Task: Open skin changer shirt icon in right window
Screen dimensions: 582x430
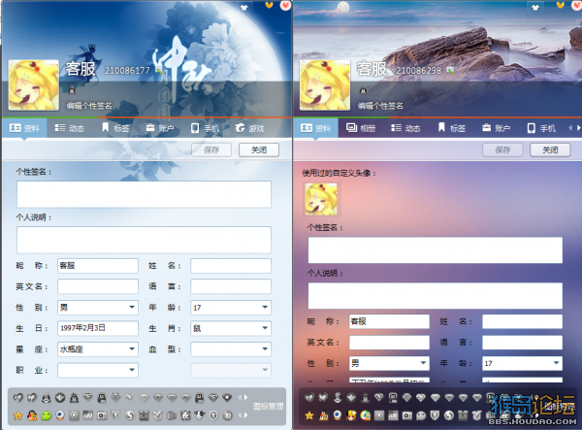Action: click(x=534, y=7)
